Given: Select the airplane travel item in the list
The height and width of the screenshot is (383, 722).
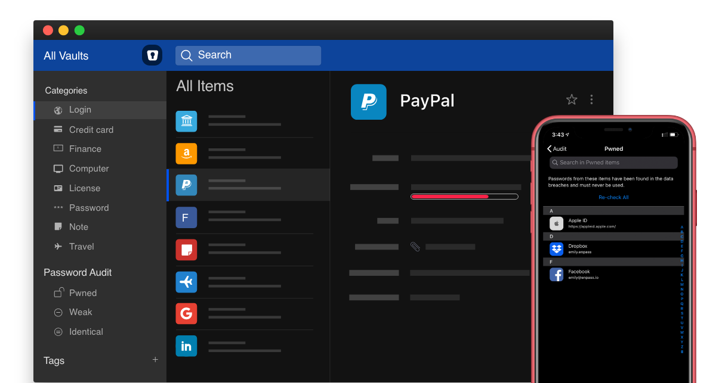Looking at the screenshot, I should pos(186,282).
